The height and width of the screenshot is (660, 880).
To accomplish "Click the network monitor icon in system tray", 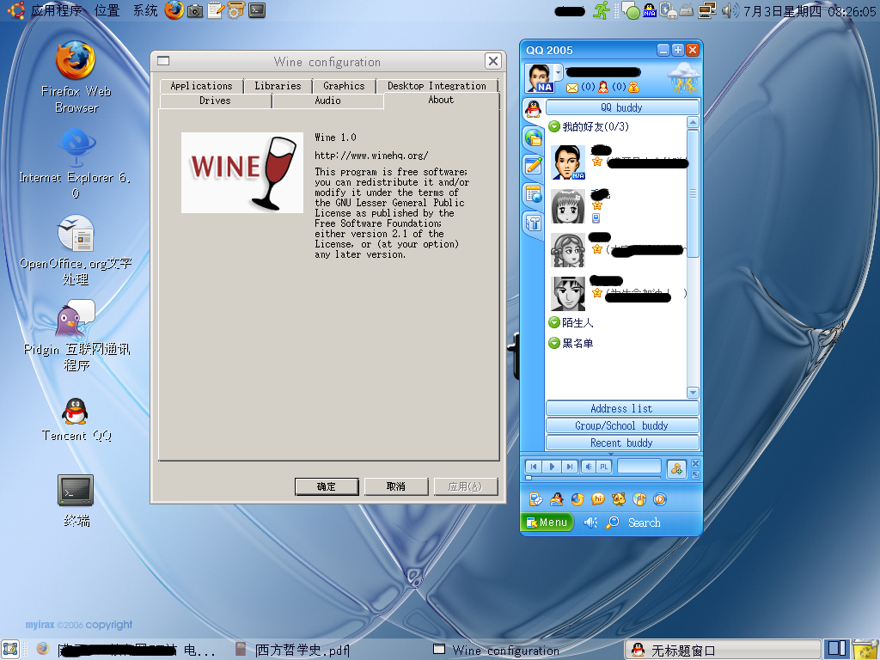I will click(x=707, y=10).
